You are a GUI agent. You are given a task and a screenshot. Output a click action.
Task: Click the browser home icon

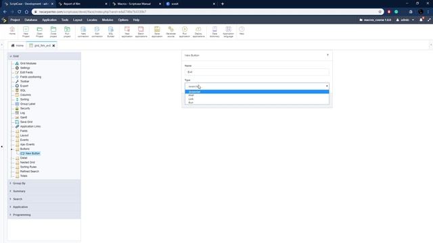26,11
